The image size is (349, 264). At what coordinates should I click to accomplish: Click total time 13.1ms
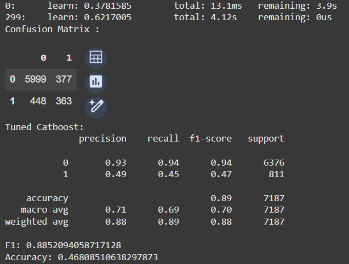(226, 6)
